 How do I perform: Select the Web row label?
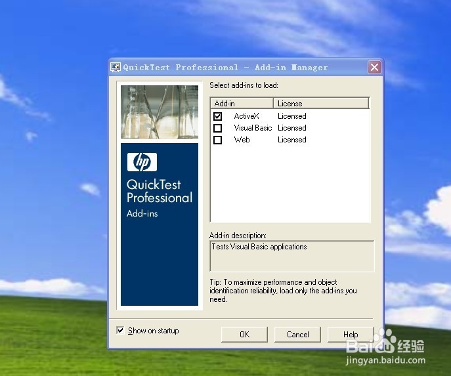[x=242, y=140]
